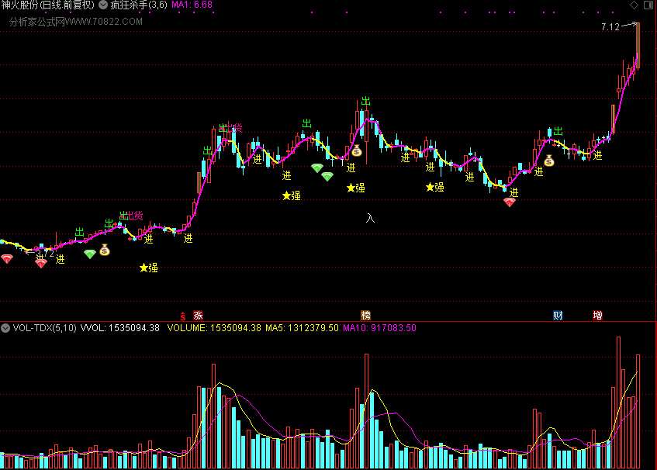The height and width of the screenshot is (470, 657).
Task: Click the leftmost green diamond icon
Action: coord(90,254)
